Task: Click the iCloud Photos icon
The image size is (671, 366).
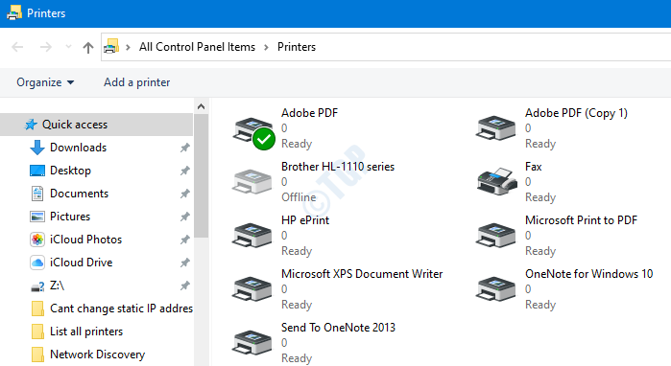Action: point(37,240)
